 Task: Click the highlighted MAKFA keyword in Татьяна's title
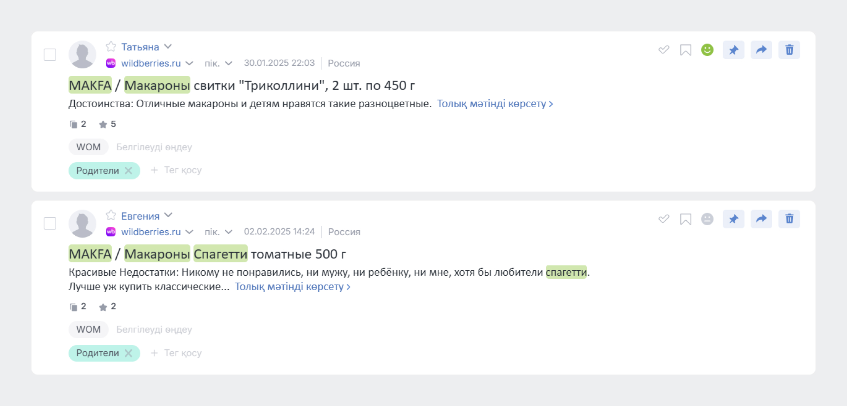pos(90,85)
